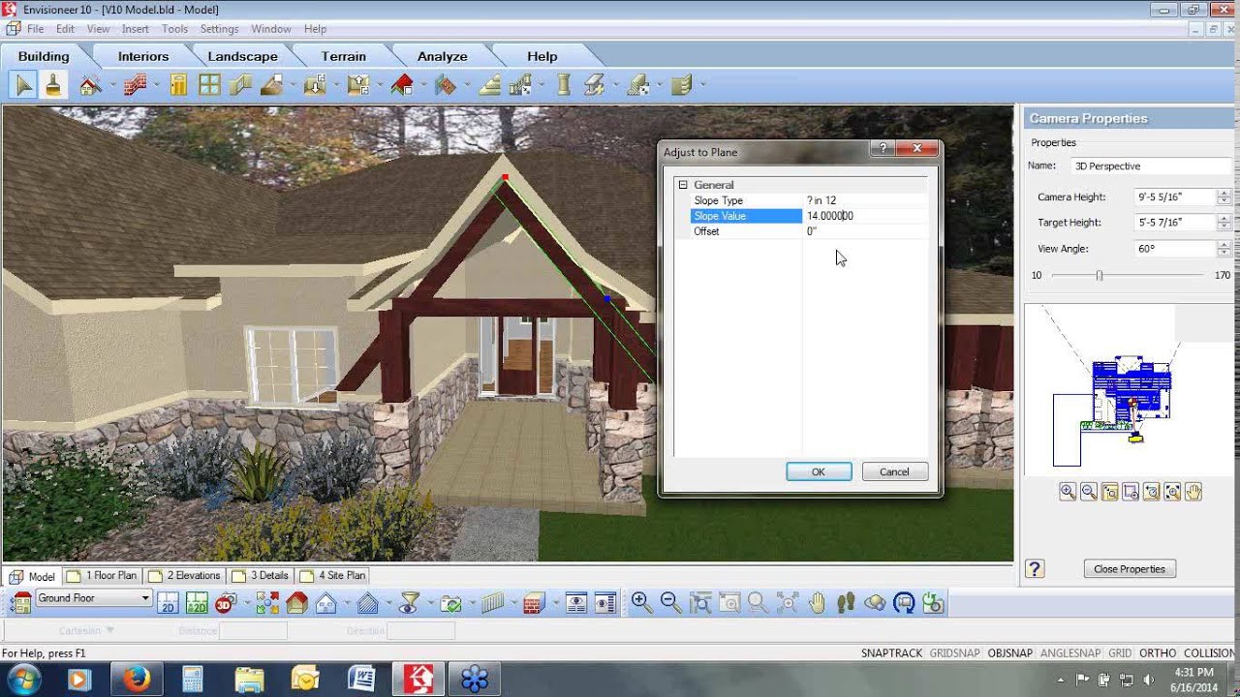The width and height of the screenshot is (1240, 697).
Task: Open the house builder tool
Action: pyautogui.click(x=90, y=86)
